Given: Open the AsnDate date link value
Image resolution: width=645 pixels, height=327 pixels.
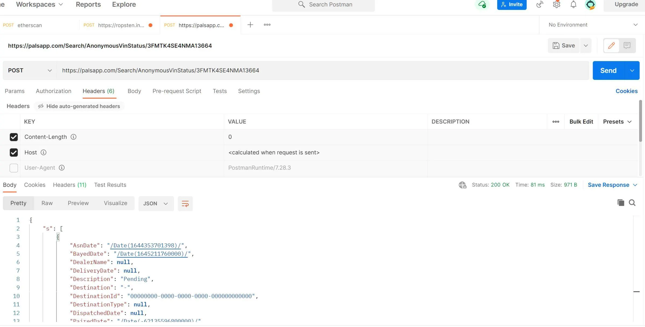Looking at the screenshot, I should [x=145, y=246].
